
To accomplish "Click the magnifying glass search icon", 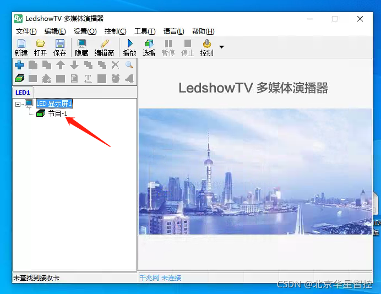I will pyautogui.click(x=129, y=64).
